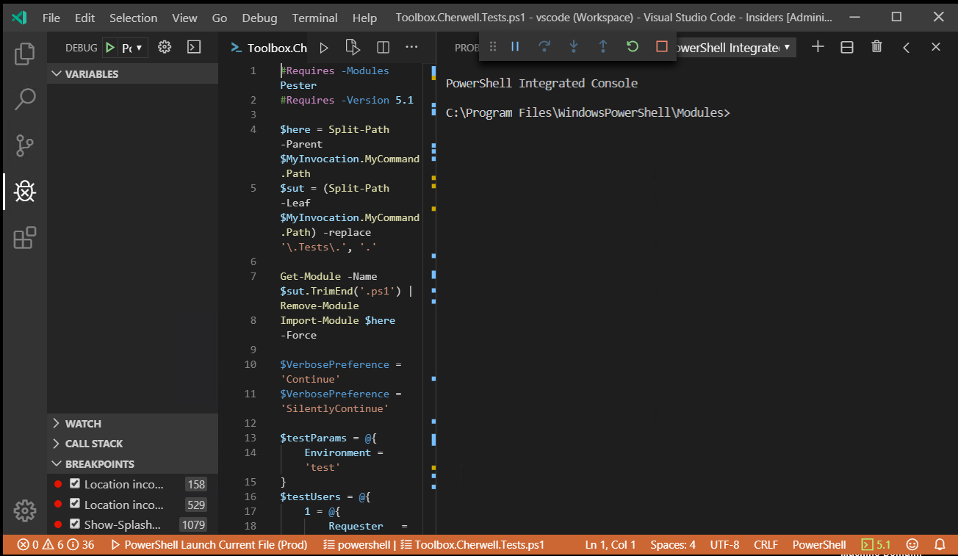Uncheck the breakpoint at line 158
The width and height of the screenshot is (958, 556).
[x=75, y=483]
